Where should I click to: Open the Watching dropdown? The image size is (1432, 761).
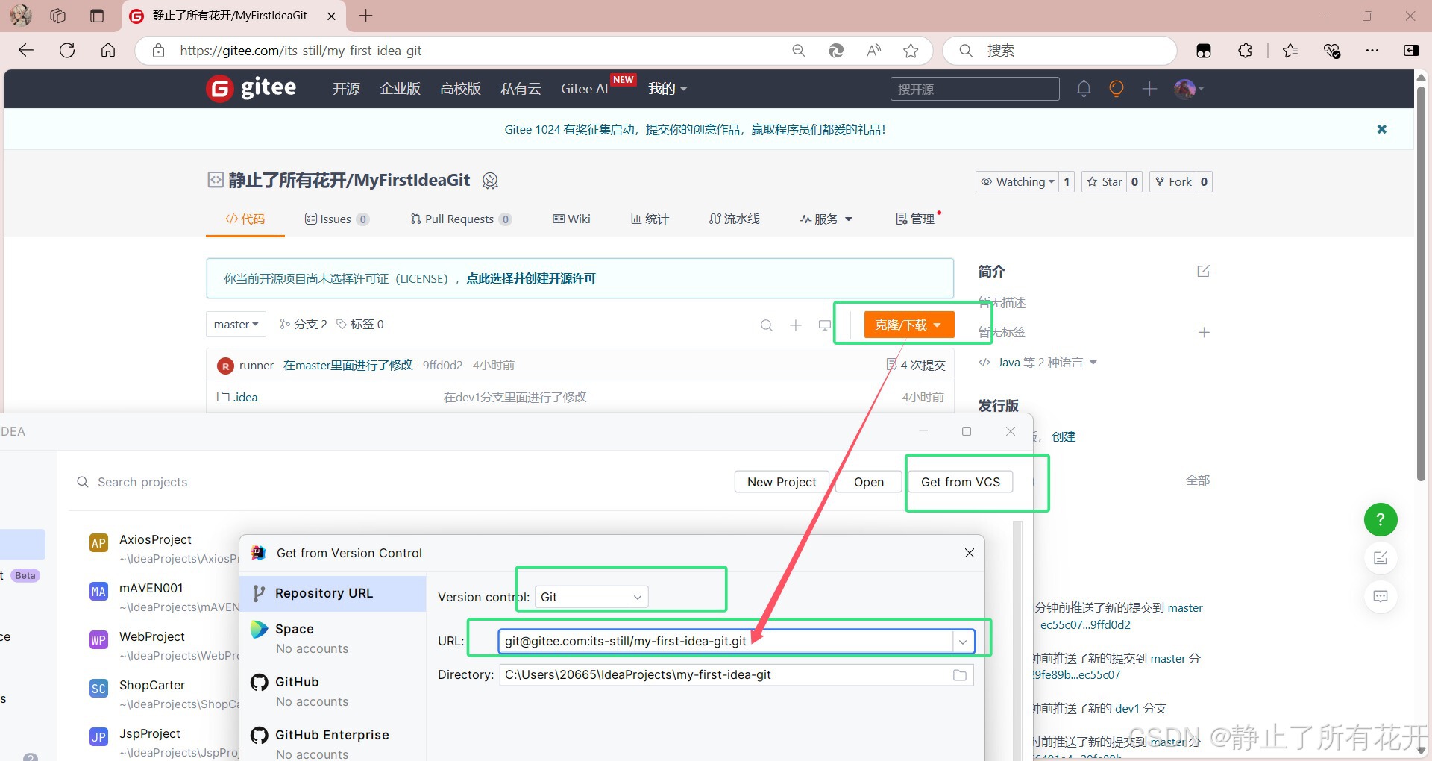[x=1017, y=181]
